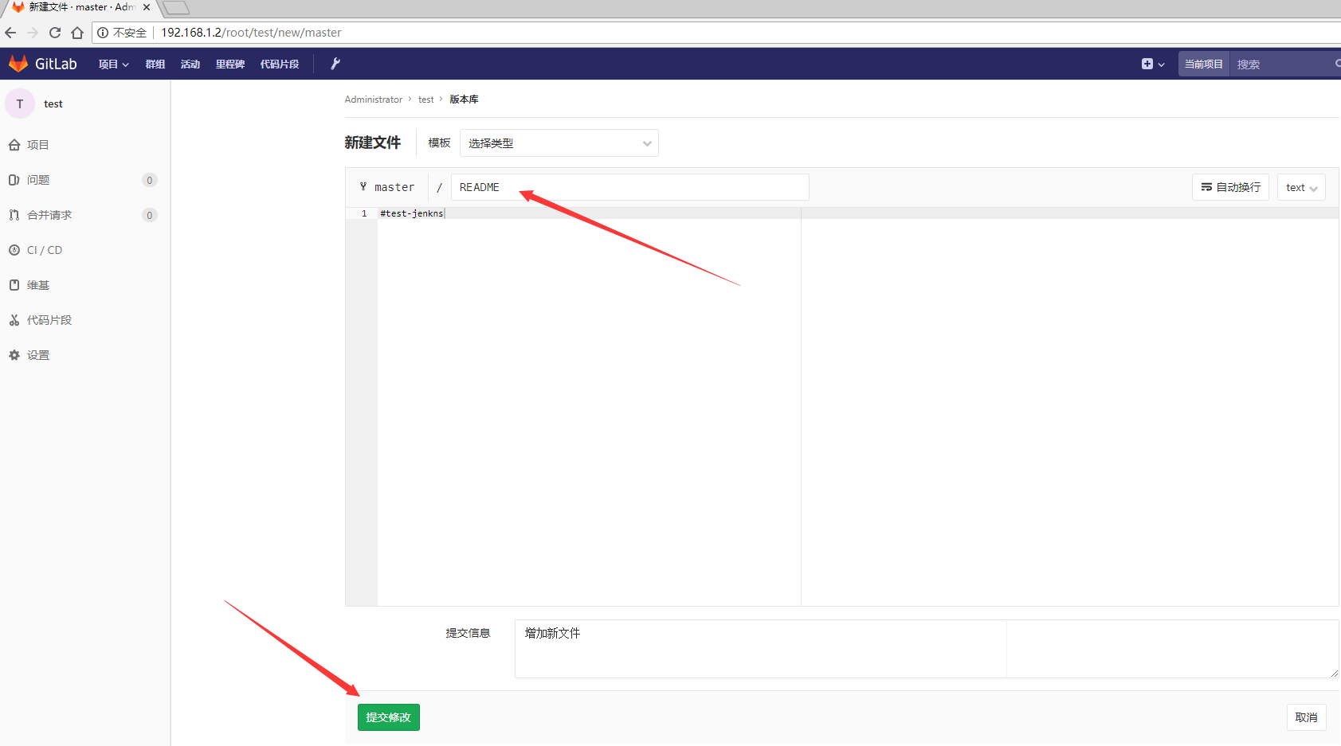Image resolution: width=1341 pixels, height=746 pixels.
Task: Click the 版本库 breadcrumb link
Action: (x=464, y=100)
